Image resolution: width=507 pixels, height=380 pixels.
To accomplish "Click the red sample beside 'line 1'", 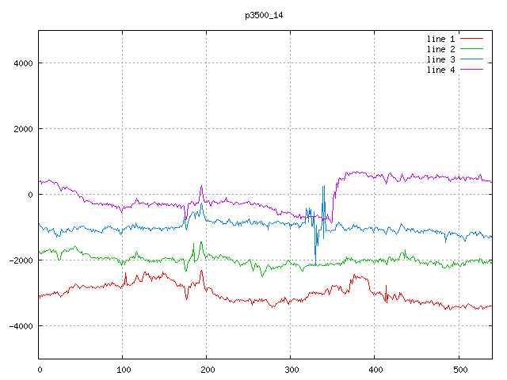I will tap(471, 39).
